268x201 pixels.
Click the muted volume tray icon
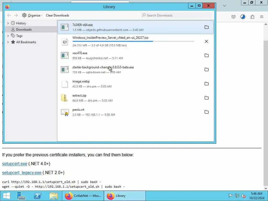point(244,196)
